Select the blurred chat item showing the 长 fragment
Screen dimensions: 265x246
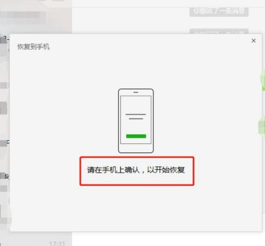(5, 176)
